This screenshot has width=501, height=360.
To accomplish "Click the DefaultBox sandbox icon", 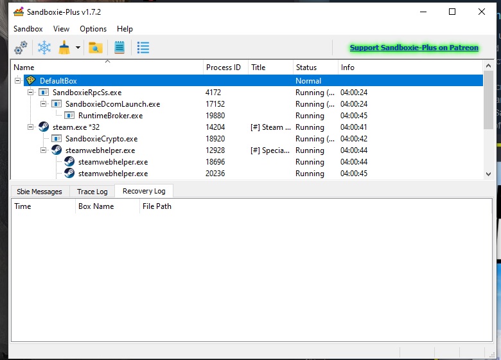I will pos(31,80).
